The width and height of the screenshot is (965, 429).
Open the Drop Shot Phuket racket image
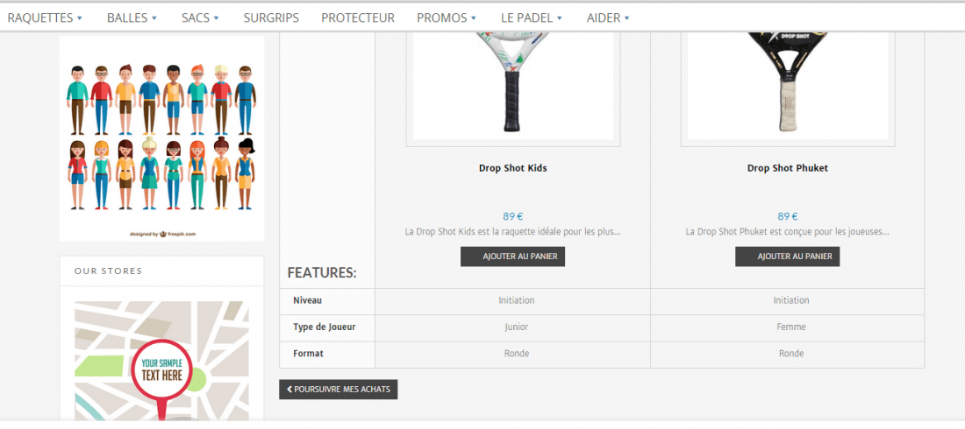pos(788,86)
